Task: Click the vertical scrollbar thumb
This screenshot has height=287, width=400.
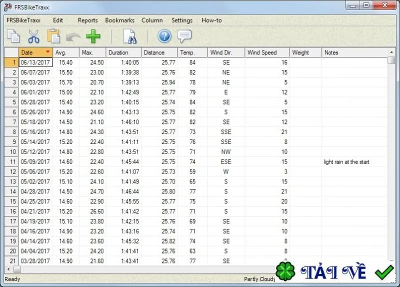Action: 391,60
